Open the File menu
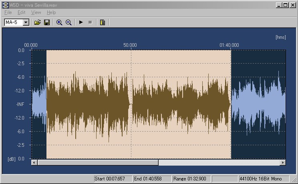298x184 pixels. 8,12
